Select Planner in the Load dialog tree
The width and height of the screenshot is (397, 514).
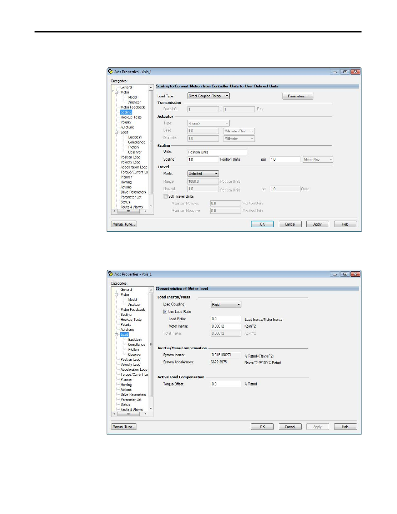pos(126,380)
